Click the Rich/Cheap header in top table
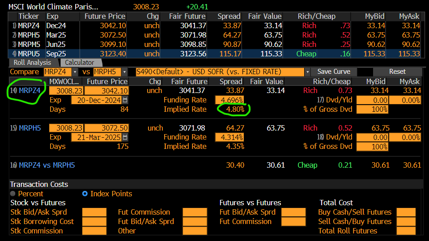The width and height of the screenshot is (429, 241). click(317, 17)
